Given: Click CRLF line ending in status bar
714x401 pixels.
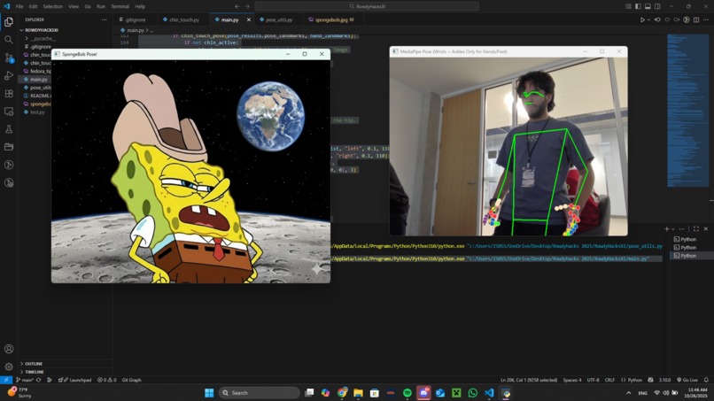Looking at the screenshot, I should 609,380.
